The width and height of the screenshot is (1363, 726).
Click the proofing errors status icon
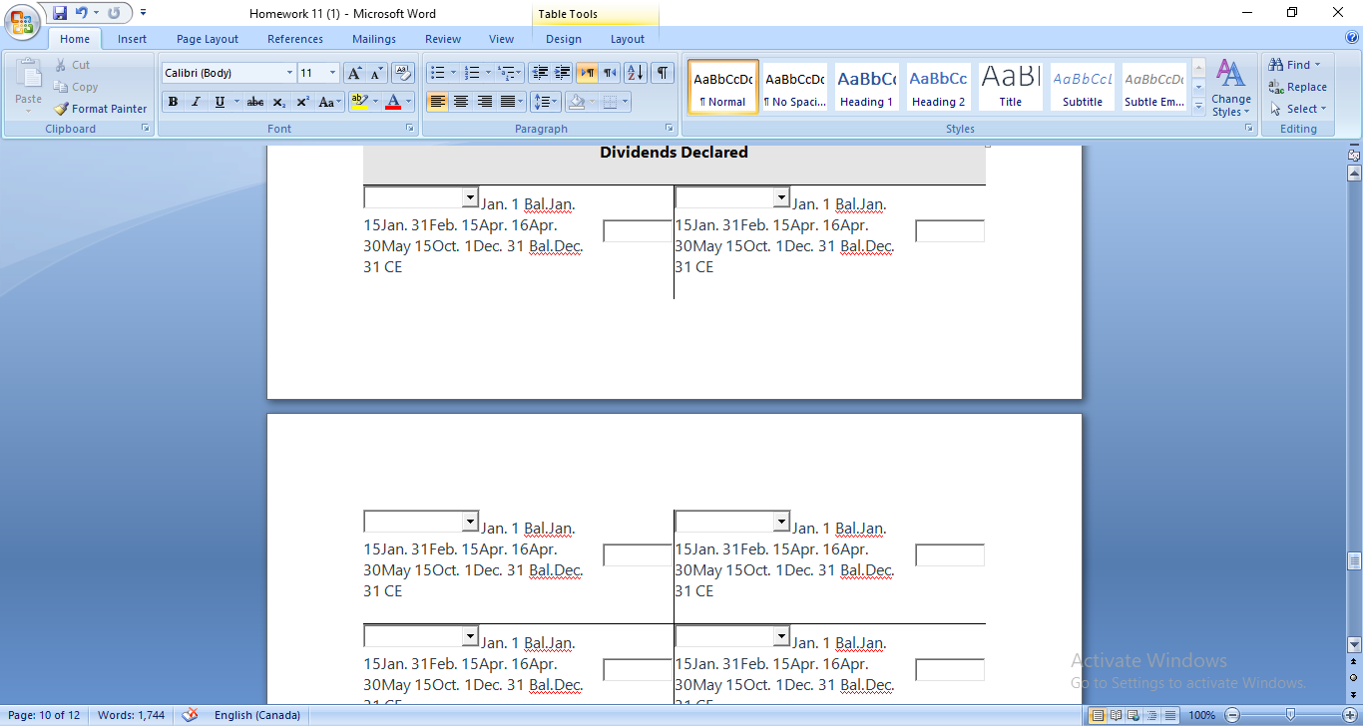[x=190, y=715]
